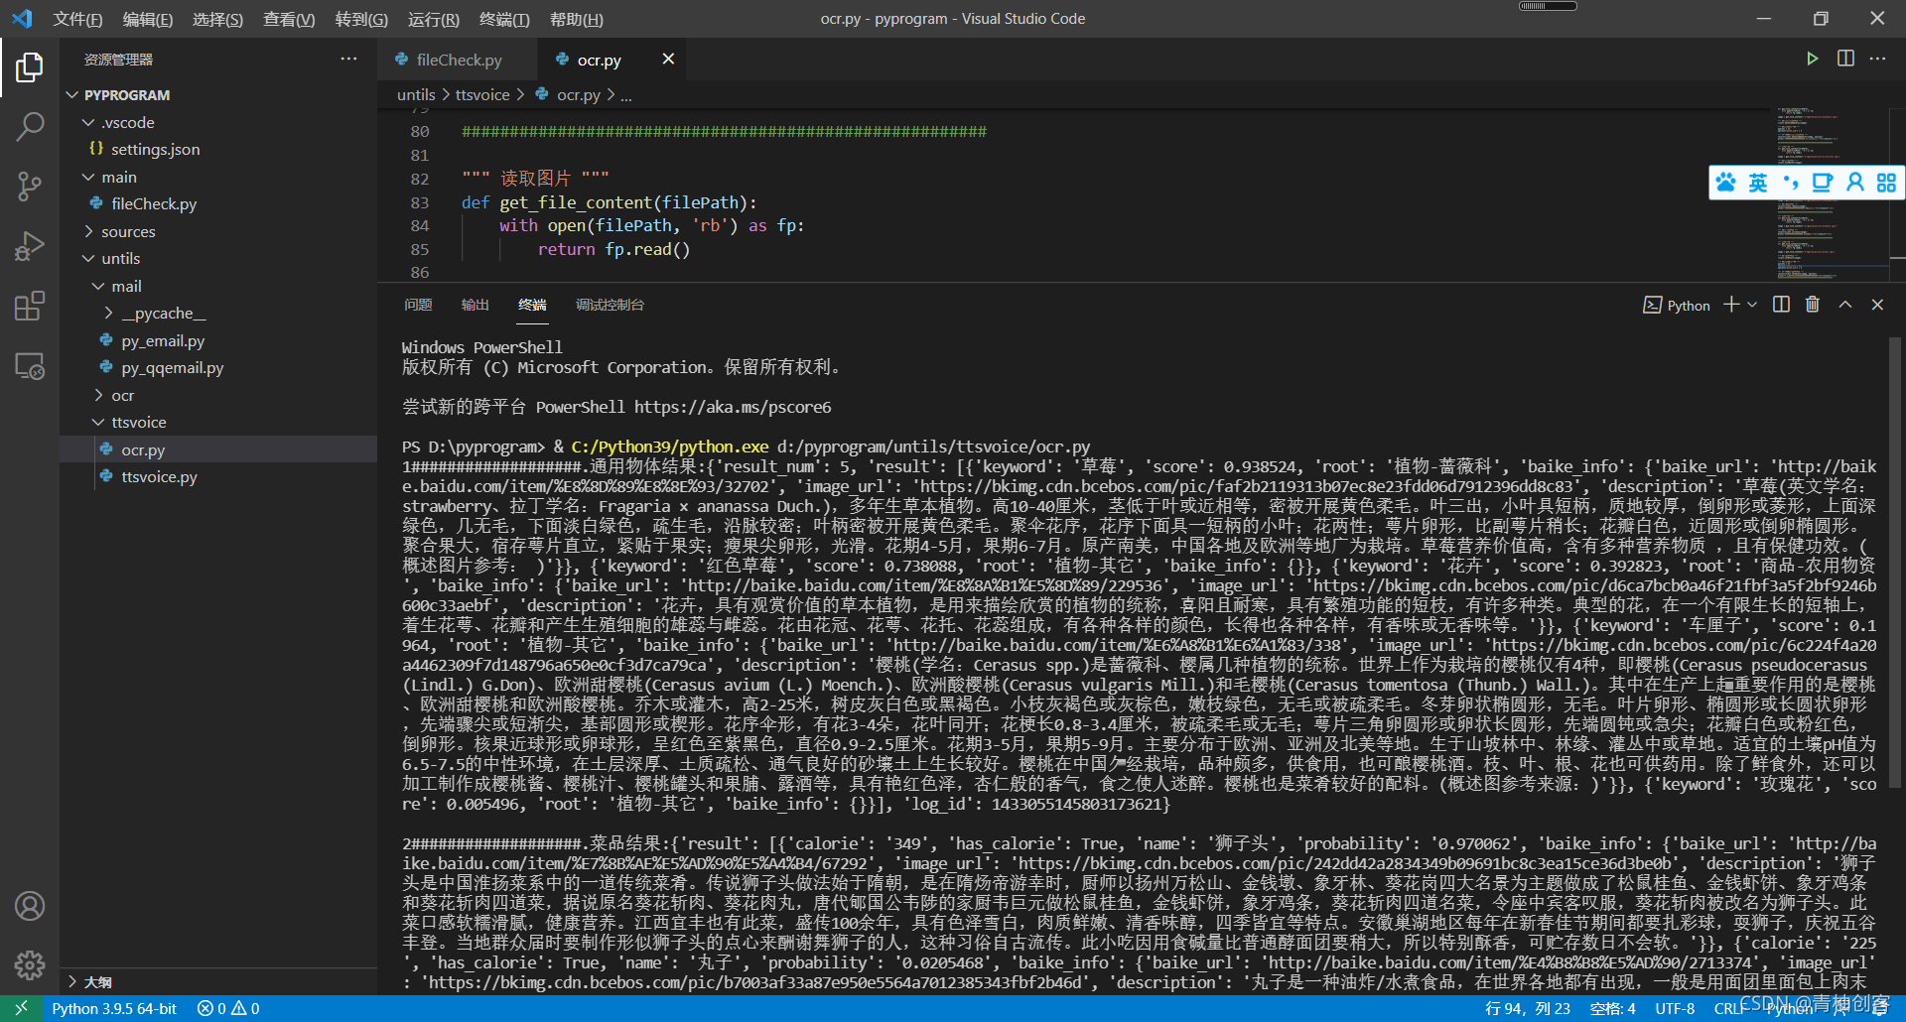The width and height of the screenshot is (1906, 1022).
Task: Kill the terminal with trash icon
Action: pyautogui.click(x=1813, y=305)
